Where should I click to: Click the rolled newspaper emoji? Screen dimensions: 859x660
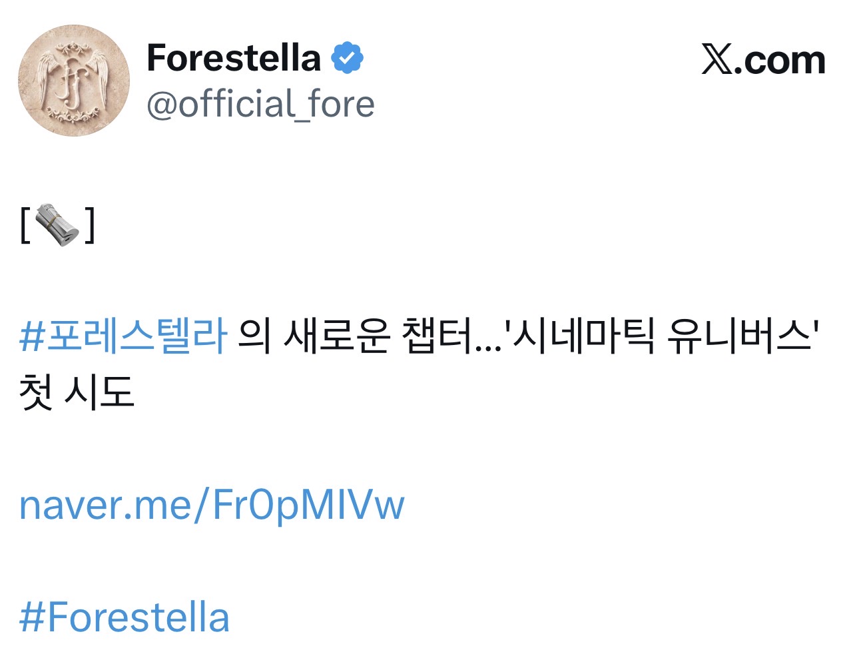[57, 225]
